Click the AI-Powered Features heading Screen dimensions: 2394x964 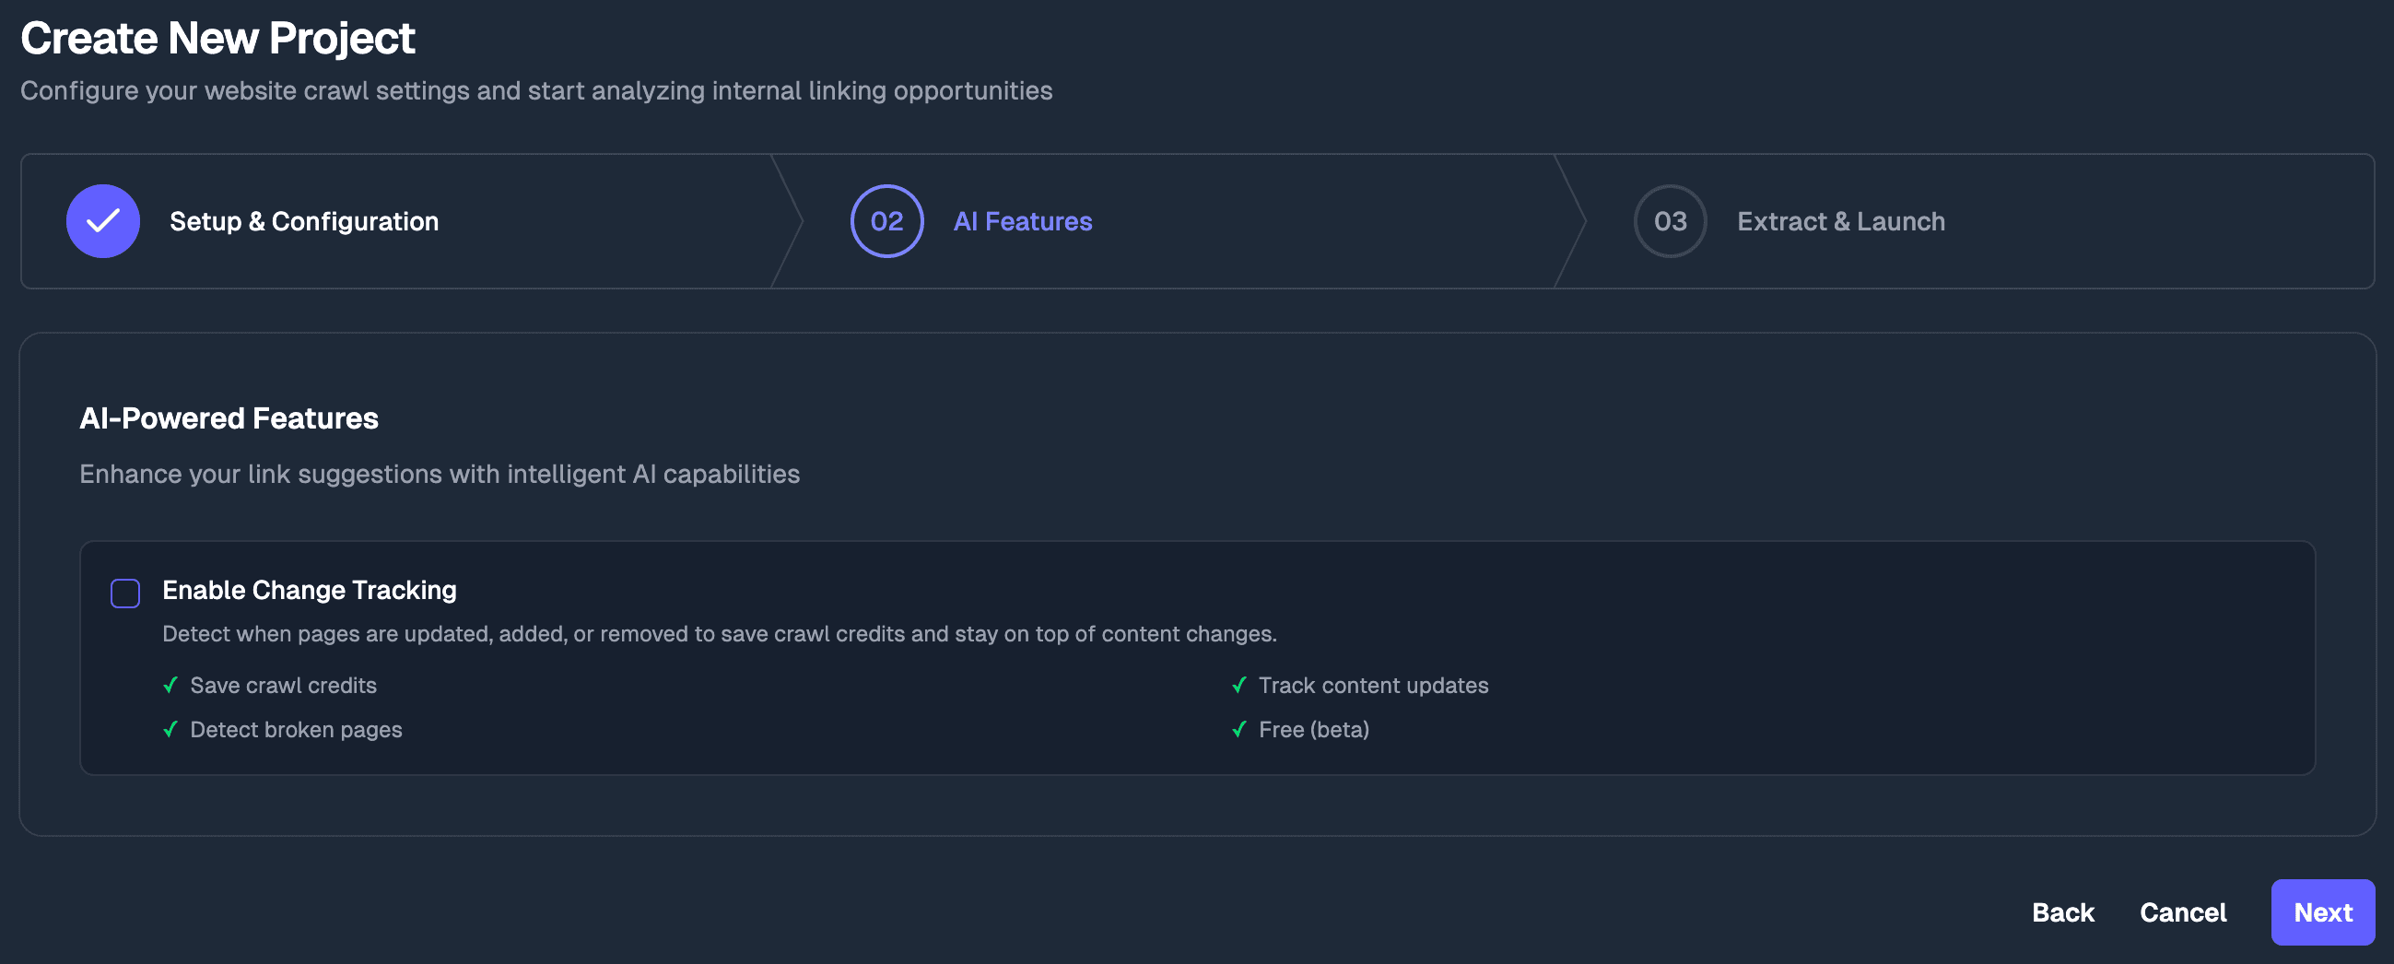pos(229,418)
